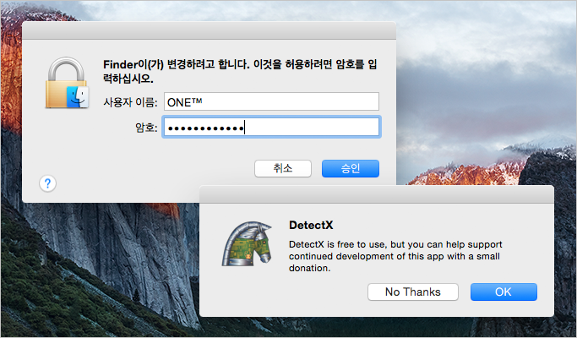577x338 pixels.
Task: Click the help question mark button
Action: (x=48, y=183)
